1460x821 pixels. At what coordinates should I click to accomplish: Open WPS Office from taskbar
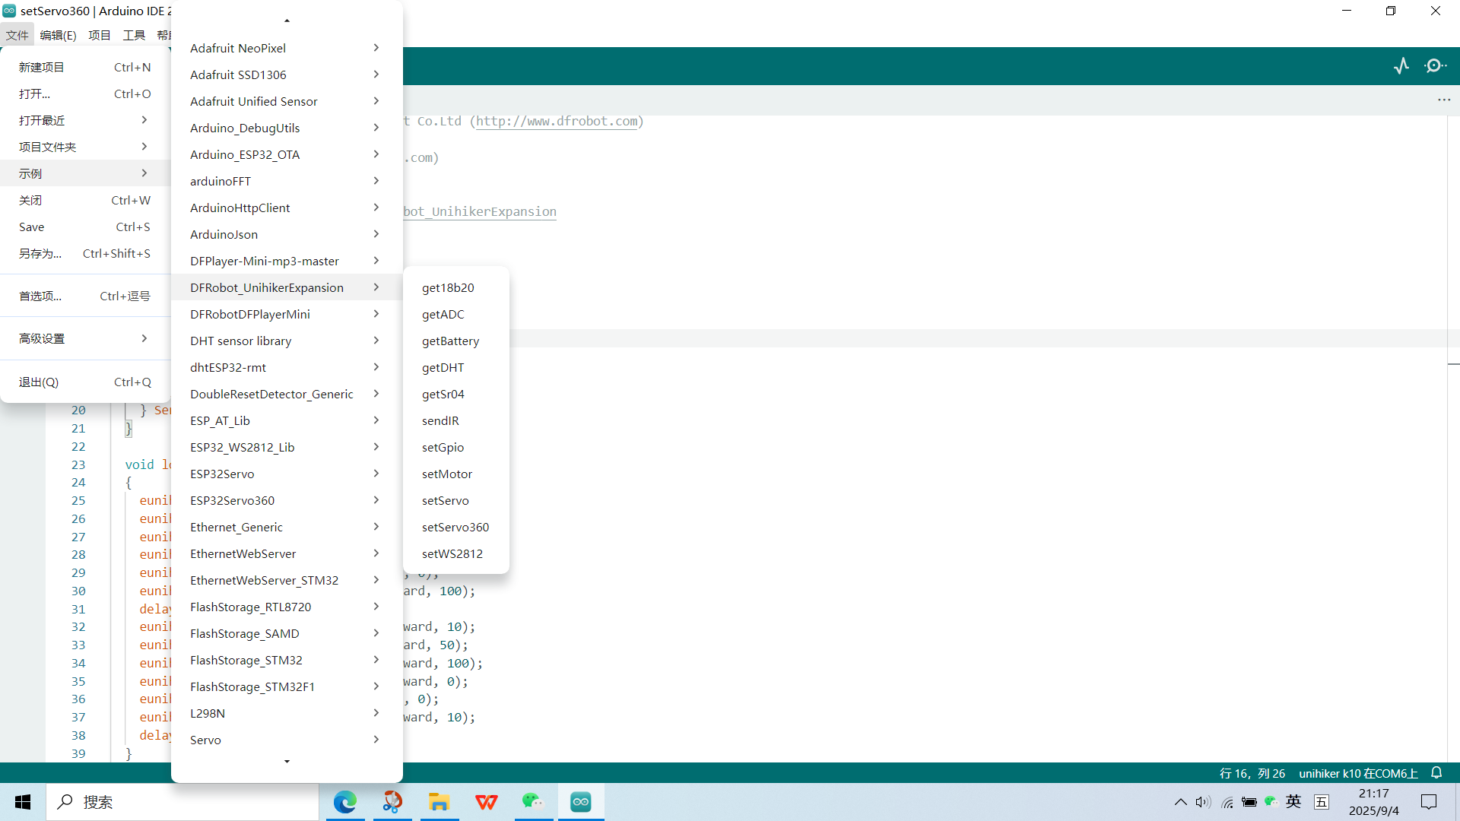pyautogui.click(x=487, y=802)
